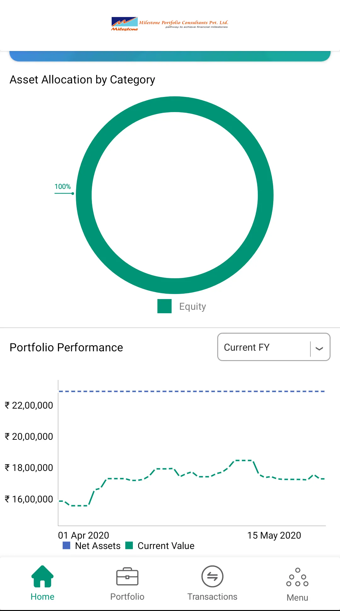Switch to the Portfolio tab label
Screen dimensions: 340x611
tap(127, 597)
